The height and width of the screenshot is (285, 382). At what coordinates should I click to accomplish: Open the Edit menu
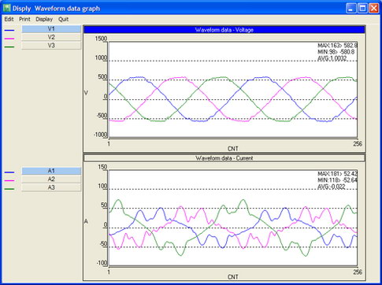point(9,19)
